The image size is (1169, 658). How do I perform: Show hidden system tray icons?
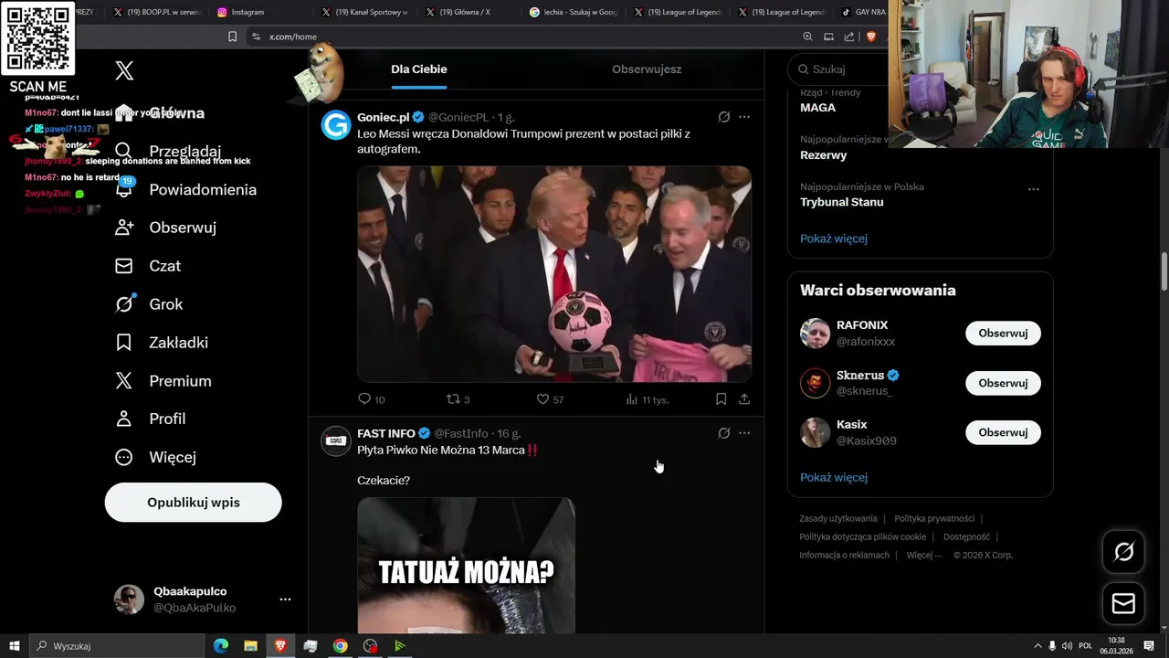(1037, 646)
